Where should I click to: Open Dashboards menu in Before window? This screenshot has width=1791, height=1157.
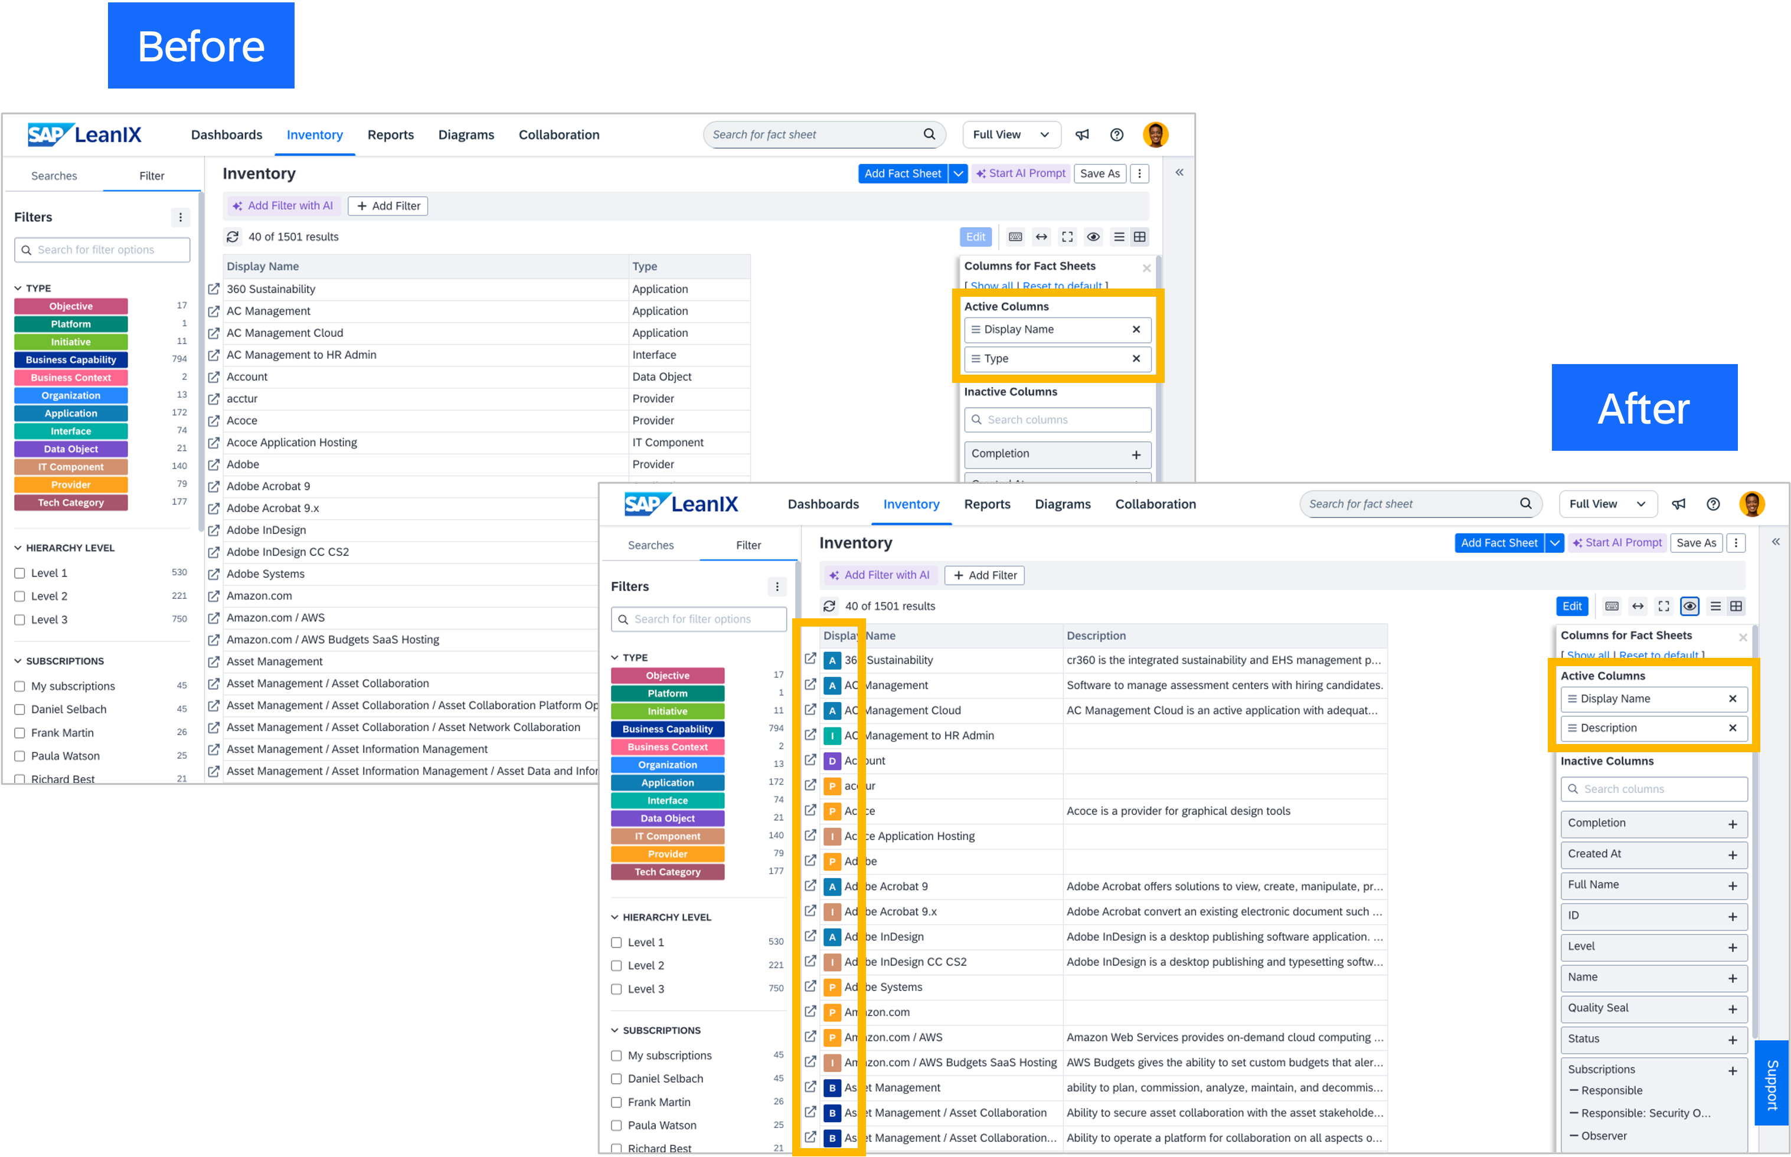[x=226, y=135]
